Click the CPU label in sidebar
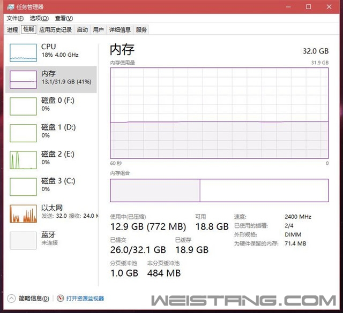This screenshot has width=343, height=313. 49,47
